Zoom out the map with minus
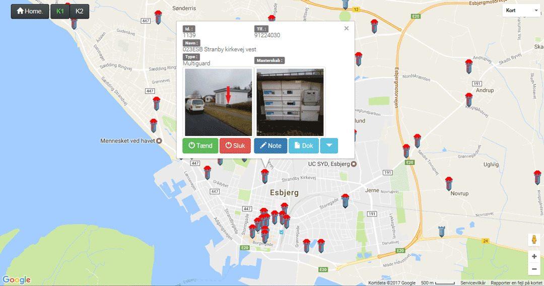 click(x=534, y=269)
